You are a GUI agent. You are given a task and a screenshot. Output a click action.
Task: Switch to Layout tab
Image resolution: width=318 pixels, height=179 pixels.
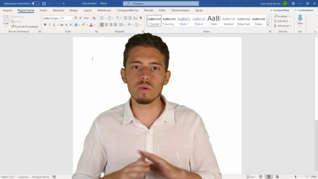[87, 10]
